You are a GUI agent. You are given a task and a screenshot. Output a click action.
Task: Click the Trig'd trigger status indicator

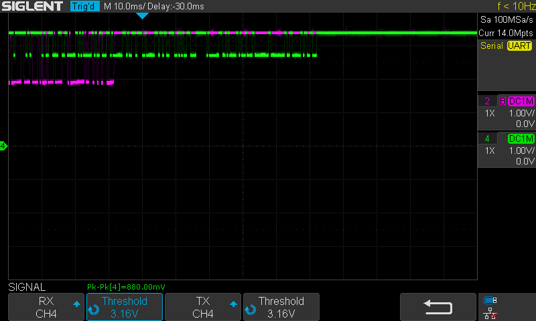click(84, 6)
